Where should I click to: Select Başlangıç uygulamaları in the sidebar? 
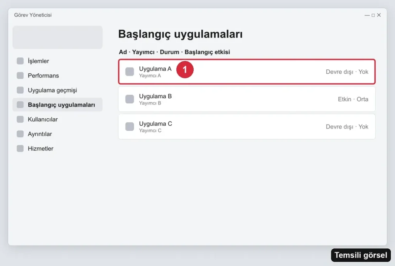click(x=57, y=105)
